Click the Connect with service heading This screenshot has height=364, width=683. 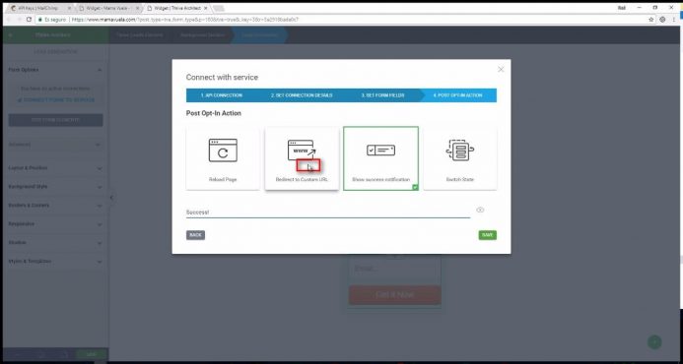pyautogui.click(x=222, y=78)
